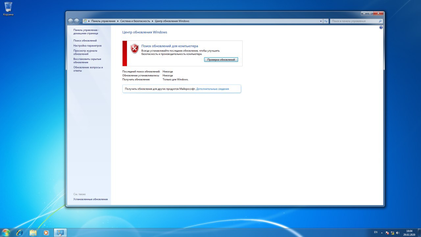The width and height of the screenshot is (421, 237).
Task: Click the Центр обновления Windows page title
Action: click(x=145, y=32)
